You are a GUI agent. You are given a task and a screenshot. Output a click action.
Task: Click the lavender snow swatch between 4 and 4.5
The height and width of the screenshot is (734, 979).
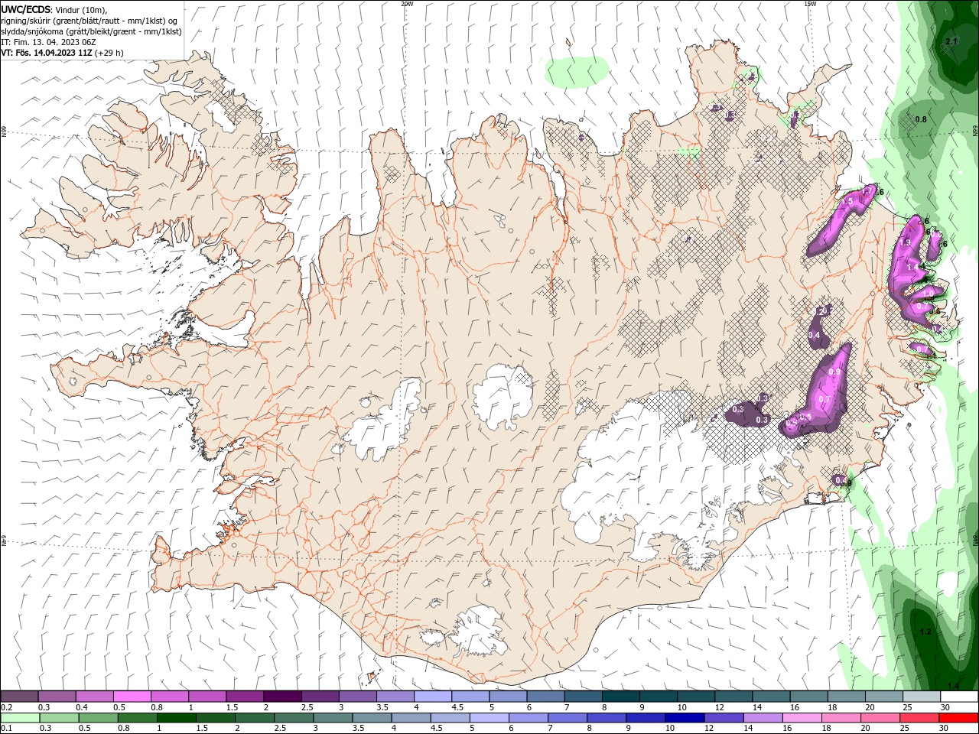coord(432,697)
